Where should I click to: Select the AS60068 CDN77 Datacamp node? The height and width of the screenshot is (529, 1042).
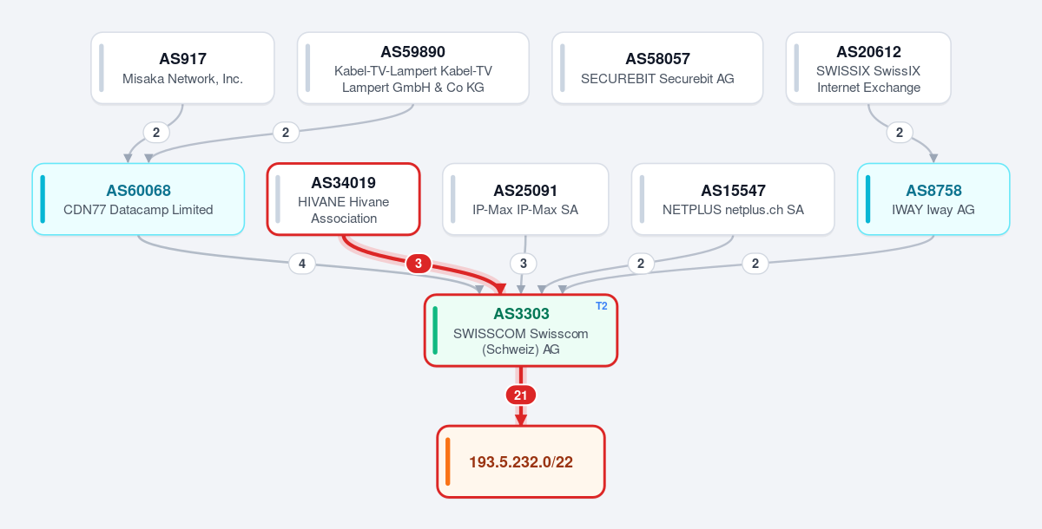click(x=138, y=199)
